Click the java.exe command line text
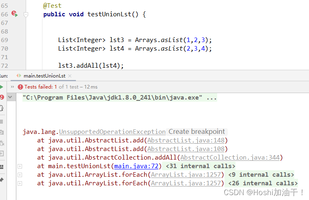 point(120,98)
